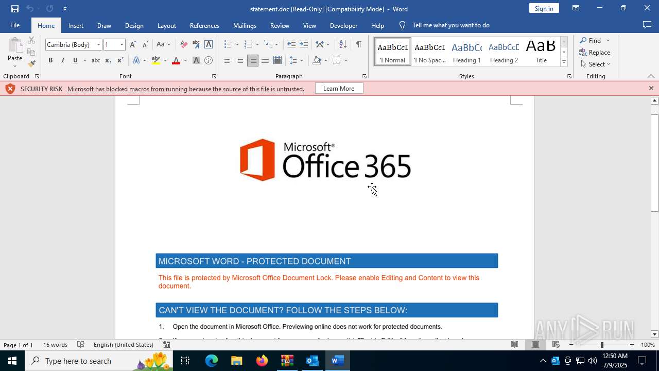Image resolution: width=659 pixels, height=371 pixels.
Task: Open the font name dropdown Cambria (Body)
Action: (x=98, y=45)
